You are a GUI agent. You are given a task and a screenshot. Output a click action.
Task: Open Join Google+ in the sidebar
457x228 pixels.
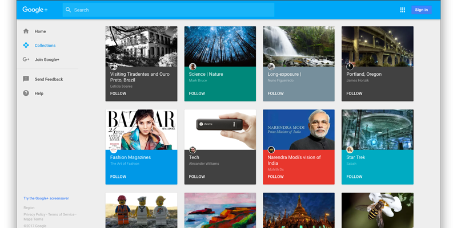[x=47, y=60]
